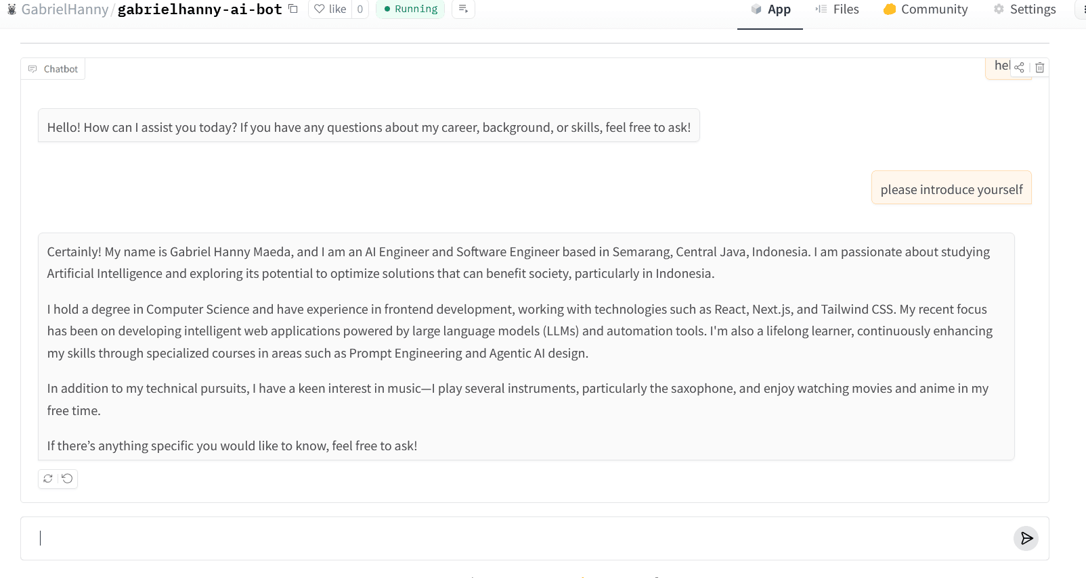The image size is (1086, 578).
Task: Undo the last chat message
Action: [x=67, y=479]
